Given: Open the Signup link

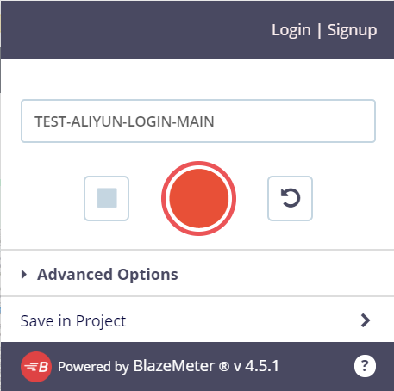Looking at the screenshot, I should pos(352,30).
